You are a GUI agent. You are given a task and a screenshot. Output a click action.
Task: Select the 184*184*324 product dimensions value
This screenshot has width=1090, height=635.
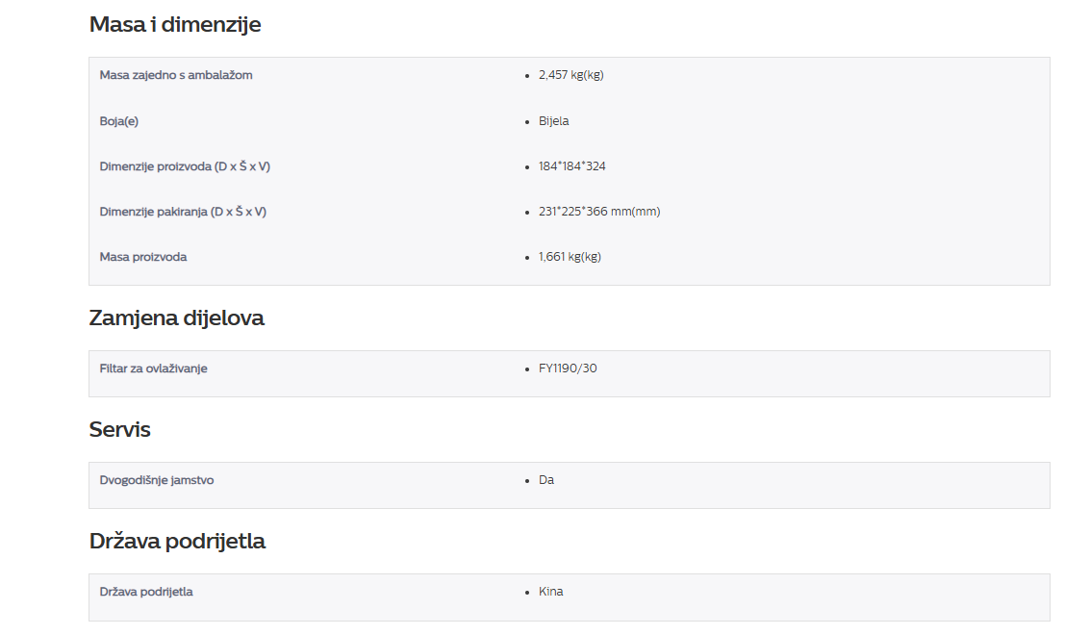pos(571,166)
